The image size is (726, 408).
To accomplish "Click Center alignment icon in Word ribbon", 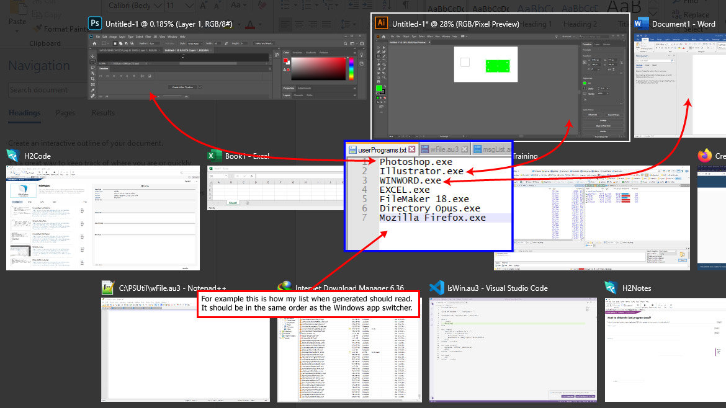I will coord(299,24).
